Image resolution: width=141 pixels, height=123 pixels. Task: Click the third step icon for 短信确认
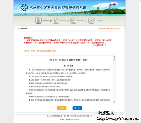point(73,21)
